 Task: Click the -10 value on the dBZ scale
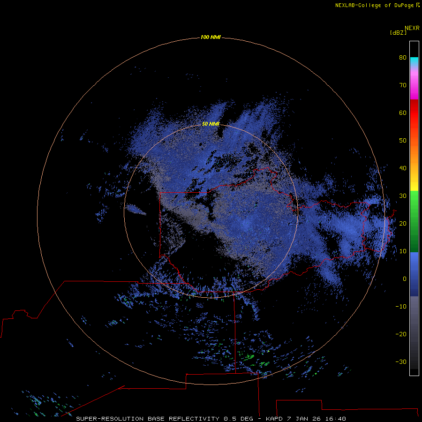coord(401,307)
